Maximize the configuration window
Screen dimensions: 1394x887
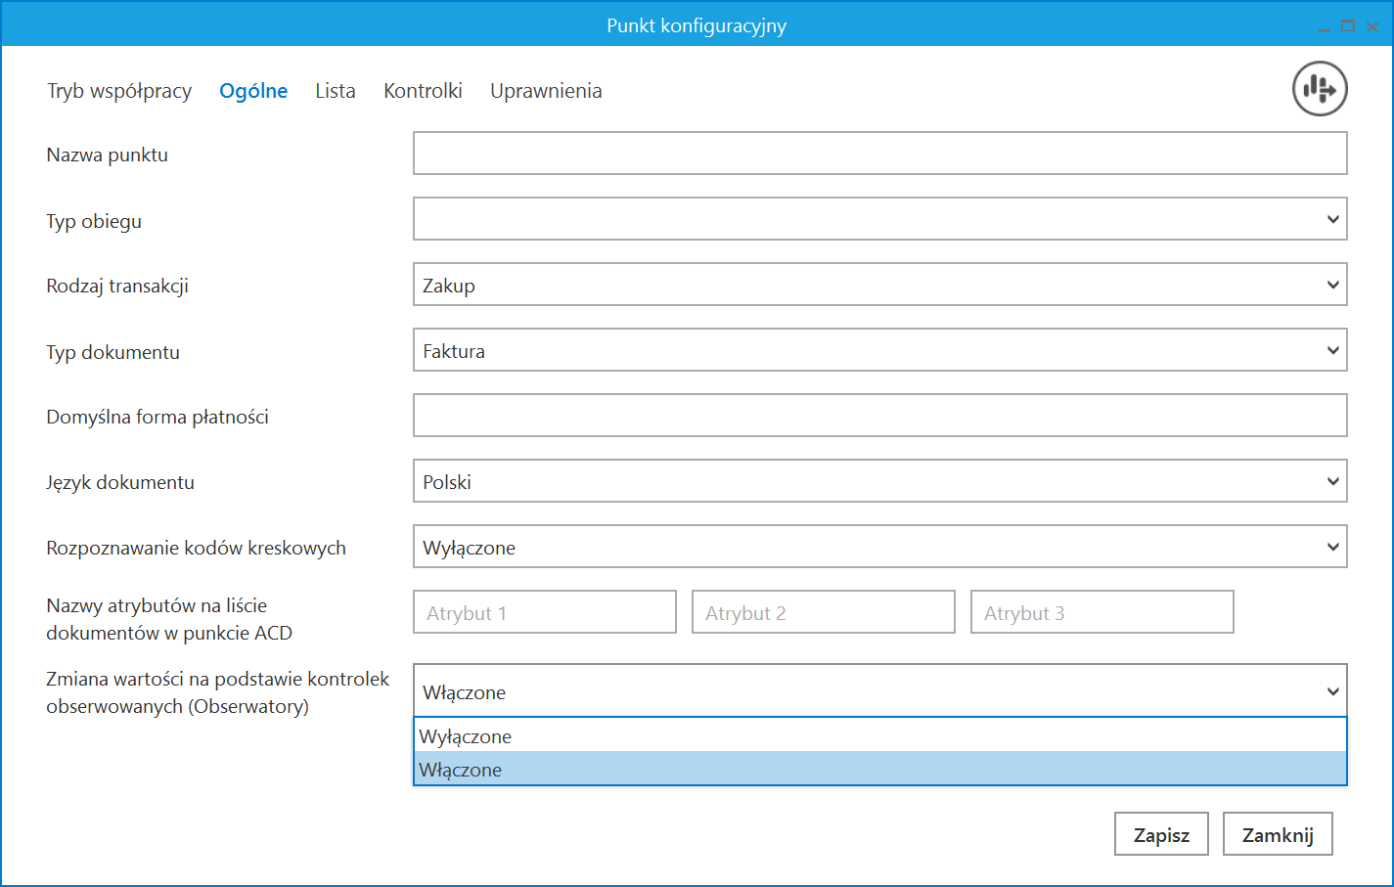pos(1348,26)
